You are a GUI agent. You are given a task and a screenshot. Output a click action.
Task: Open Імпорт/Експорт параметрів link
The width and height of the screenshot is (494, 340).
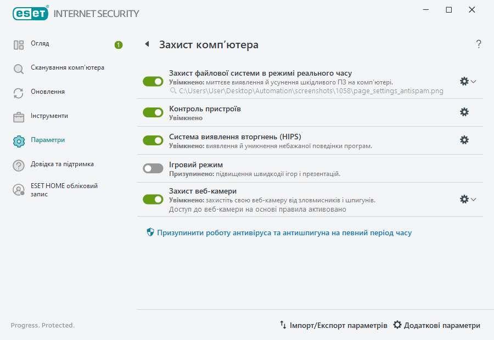point(334,325)
